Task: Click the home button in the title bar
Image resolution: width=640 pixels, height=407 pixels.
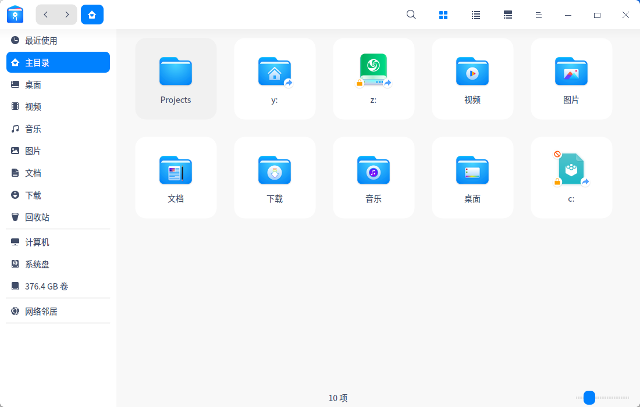Action: coord(92,14)
